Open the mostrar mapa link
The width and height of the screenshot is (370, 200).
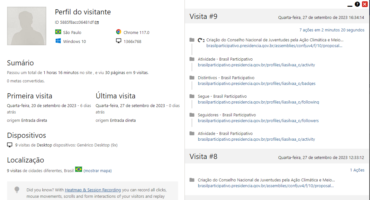(x=97, y=171)
